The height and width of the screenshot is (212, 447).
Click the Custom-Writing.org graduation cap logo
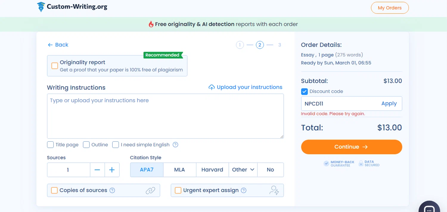(41, 7)
